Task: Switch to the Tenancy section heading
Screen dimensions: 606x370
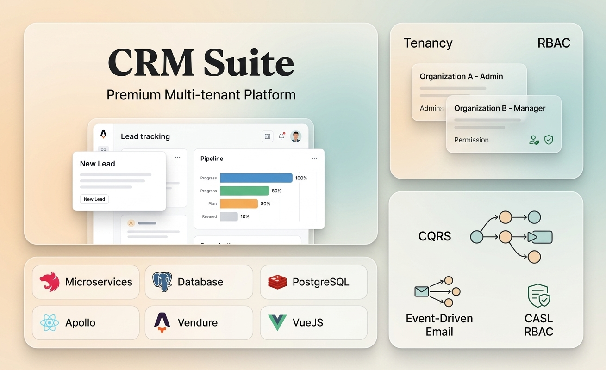Action: (x=428, y=43)
